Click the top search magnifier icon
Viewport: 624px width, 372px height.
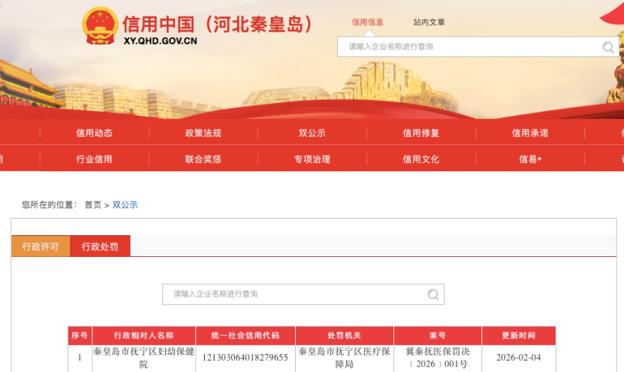click(607, 47)
